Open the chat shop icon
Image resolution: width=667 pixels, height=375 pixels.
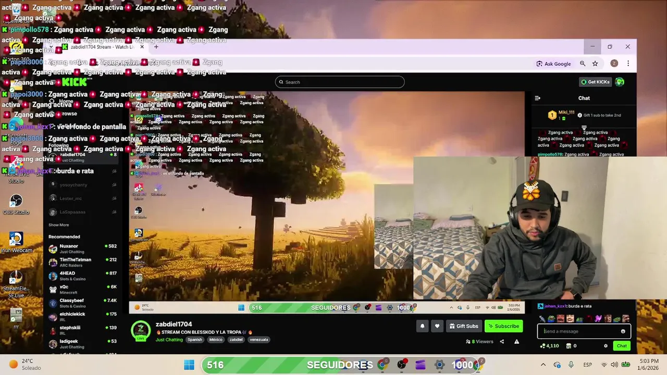[x=569, y=346]
